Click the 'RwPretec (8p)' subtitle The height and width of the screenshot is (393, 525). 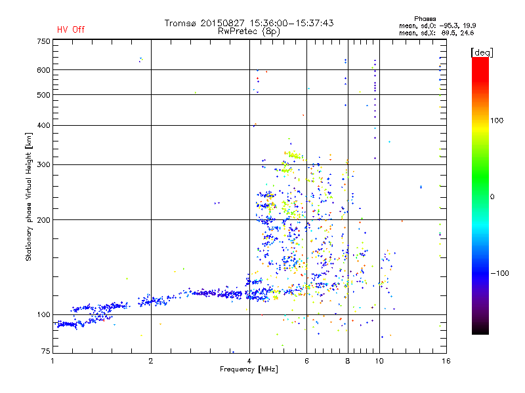click(249, 31)
